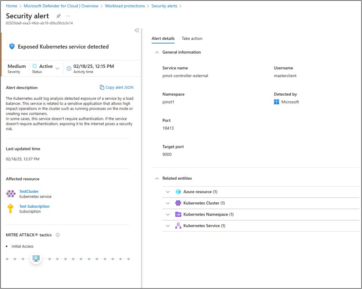This screenshot has width=362, height=289.
Task: Show MITRE ATT&CK tactics info tooltip
Action: click(x=58, y=235)
